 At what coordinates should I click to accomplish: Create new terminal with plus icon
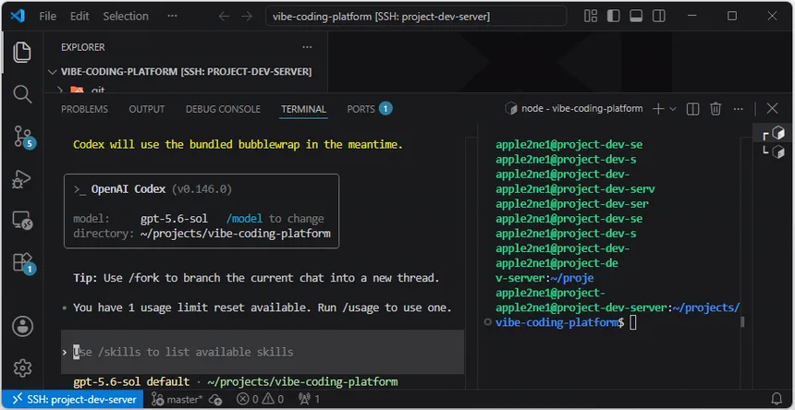pyautogui.click(x=658, y=108)
